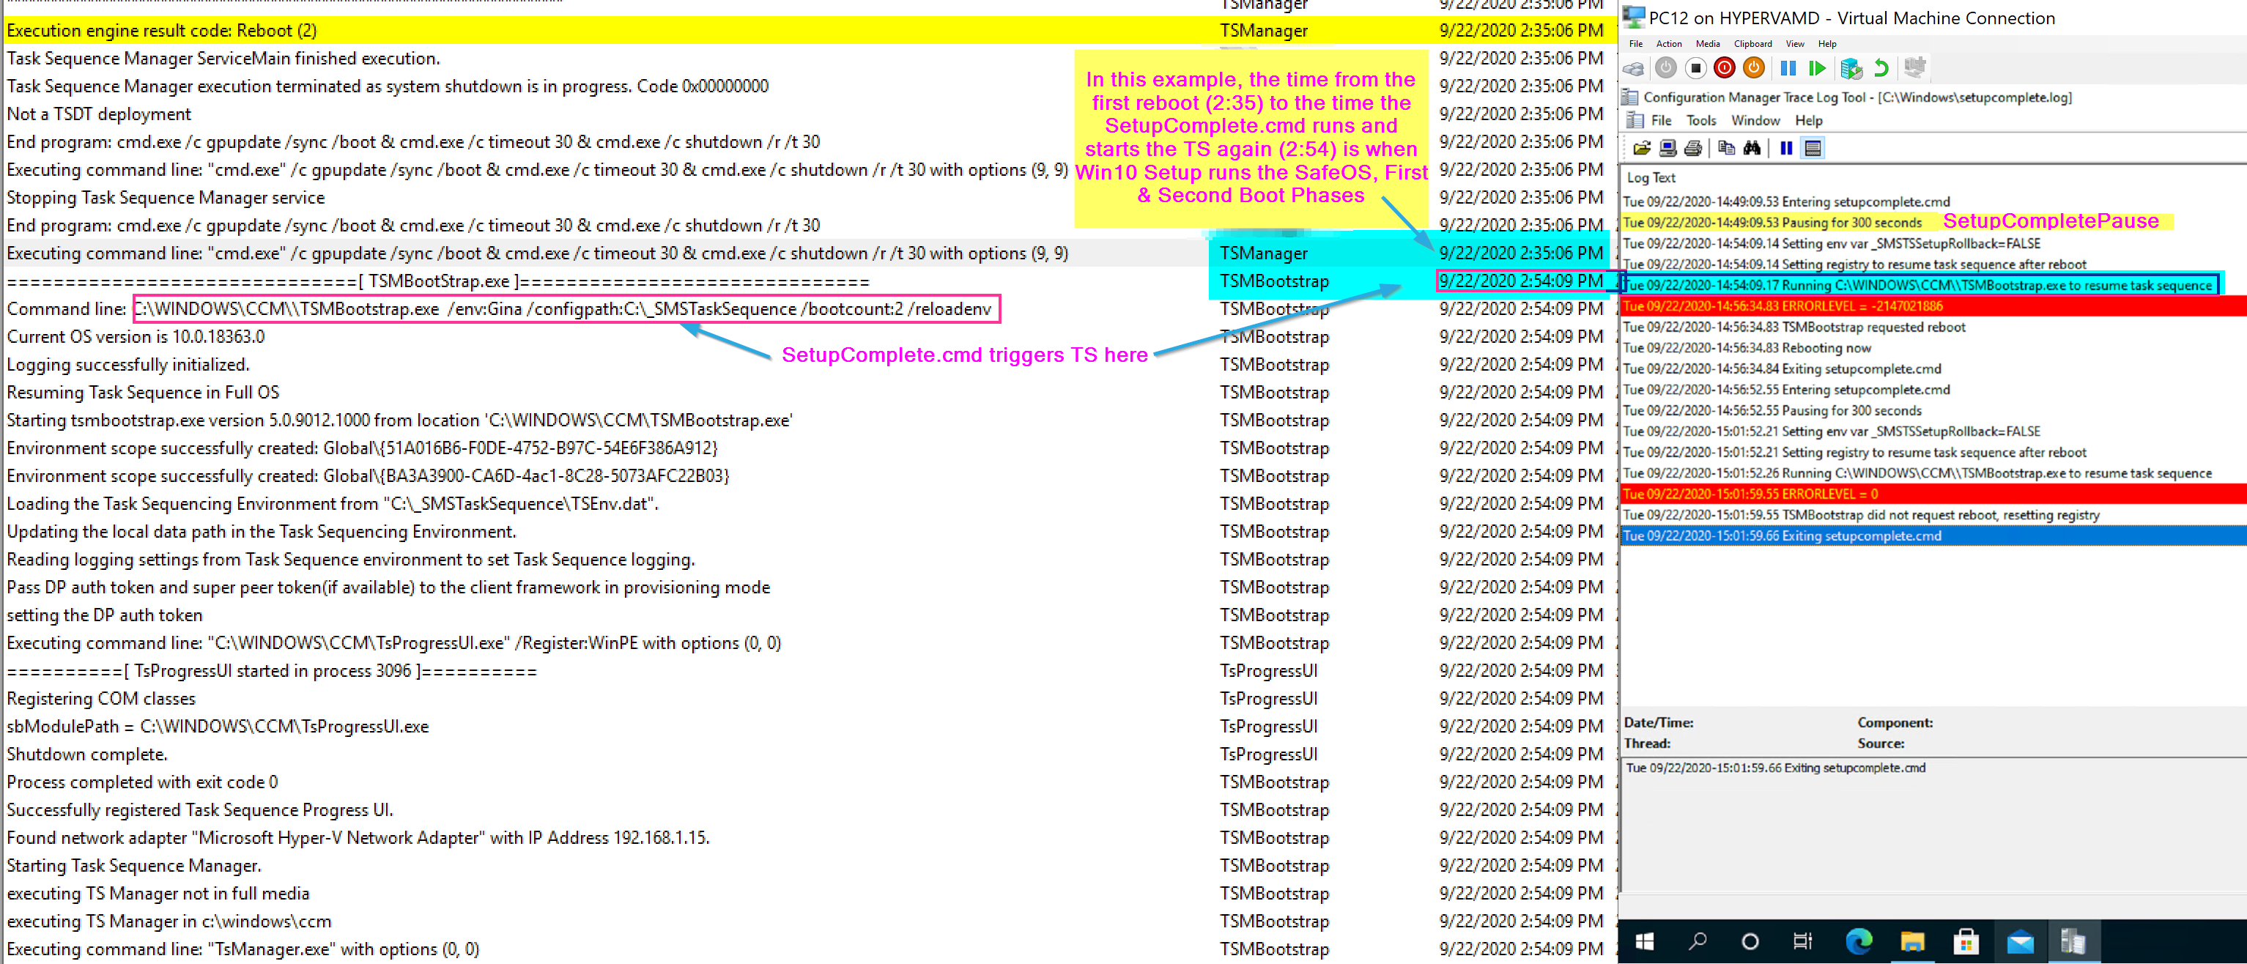Screen dimensions: 2247x964
Task: Select the red 'ERRORLEVEL = 0' line
Action: click(x=1933, y=494)
